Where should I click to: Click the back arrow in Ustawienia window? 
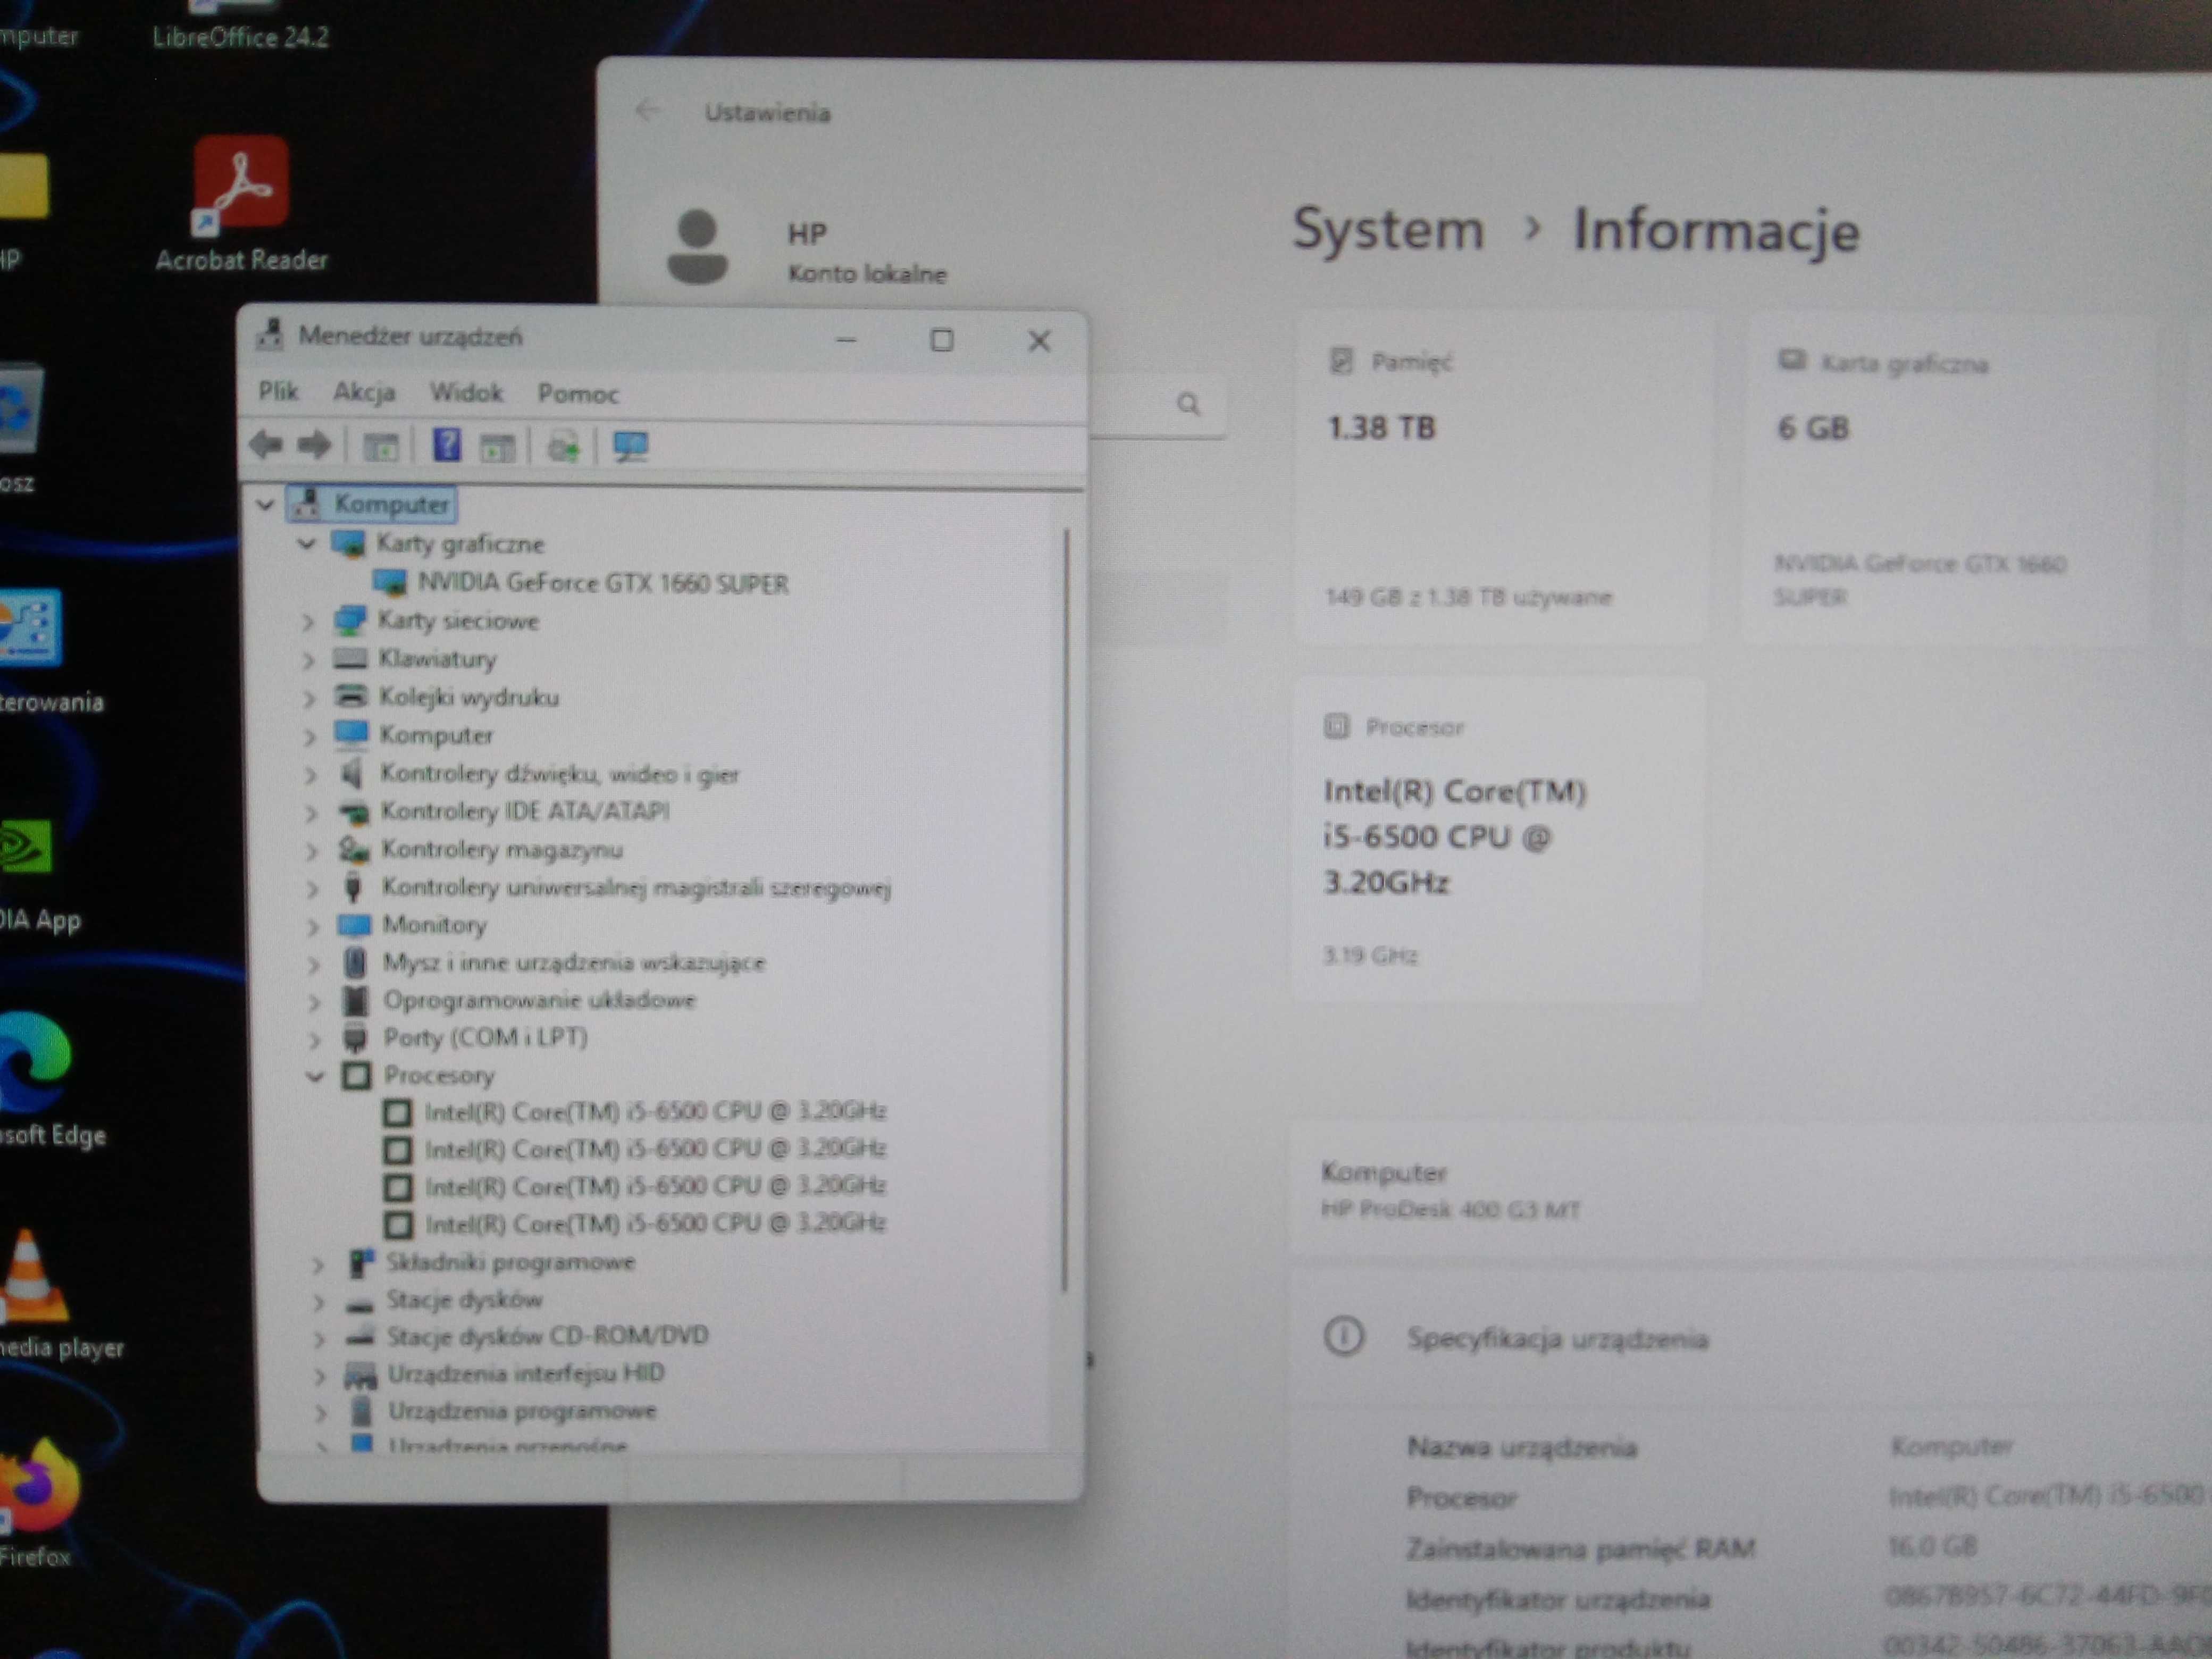tap(647, 111)
